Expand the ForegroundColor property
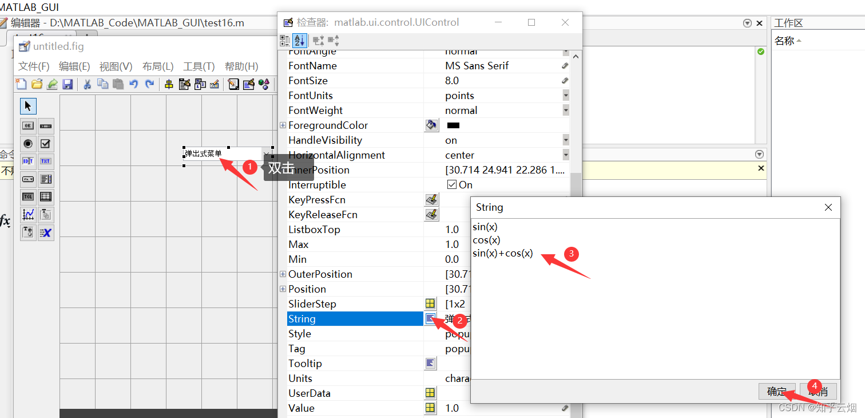 tap(283, 125)
